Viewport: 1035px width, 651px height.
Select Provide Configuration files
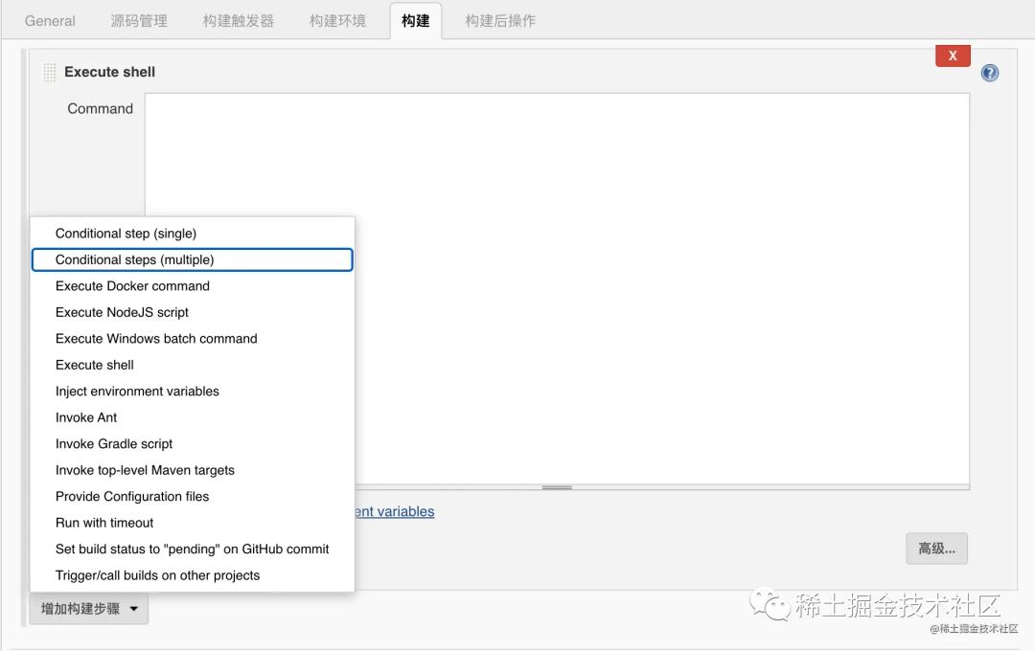(192, 497)
